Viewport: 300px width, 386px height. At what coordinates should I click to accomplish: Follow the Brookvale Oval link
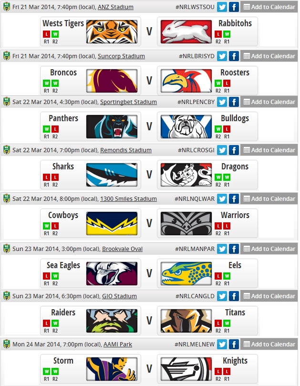(x=122, y=249)
